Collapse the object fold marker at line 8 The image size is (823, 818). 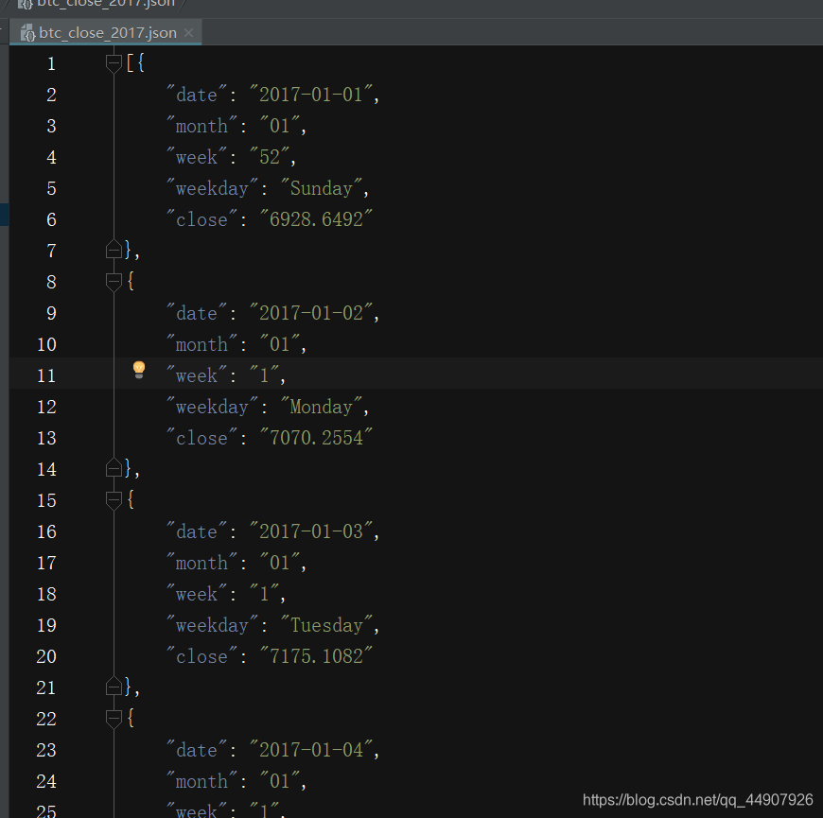coord(114,282)
